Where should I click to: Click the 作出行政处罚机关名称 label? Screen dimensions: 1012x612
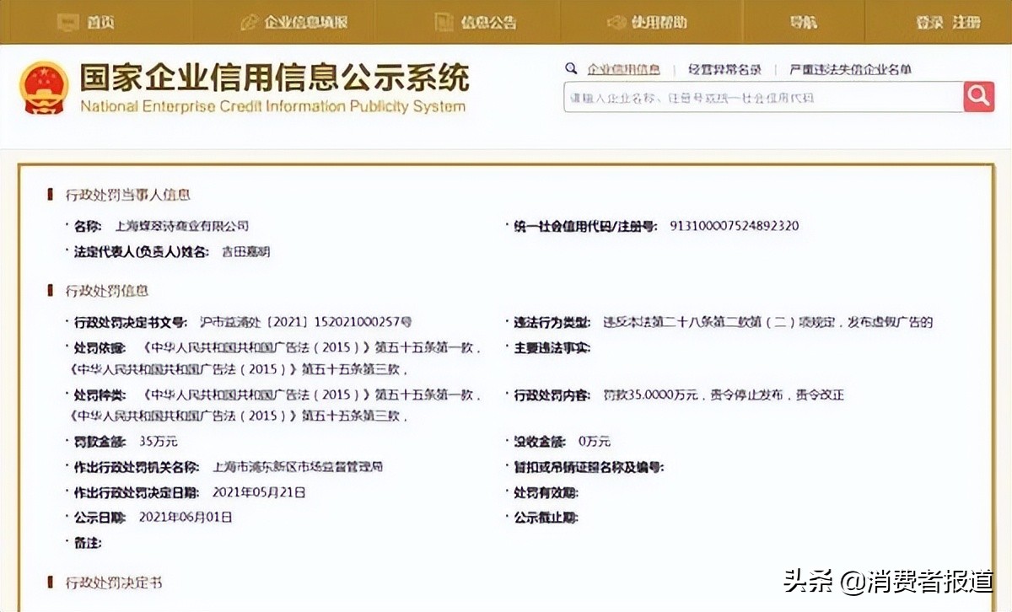[x=137, y=467]
